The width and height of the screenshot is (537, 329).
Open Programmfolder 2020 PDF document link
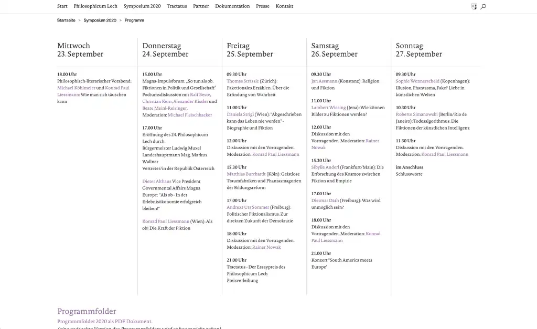(104, 321)
